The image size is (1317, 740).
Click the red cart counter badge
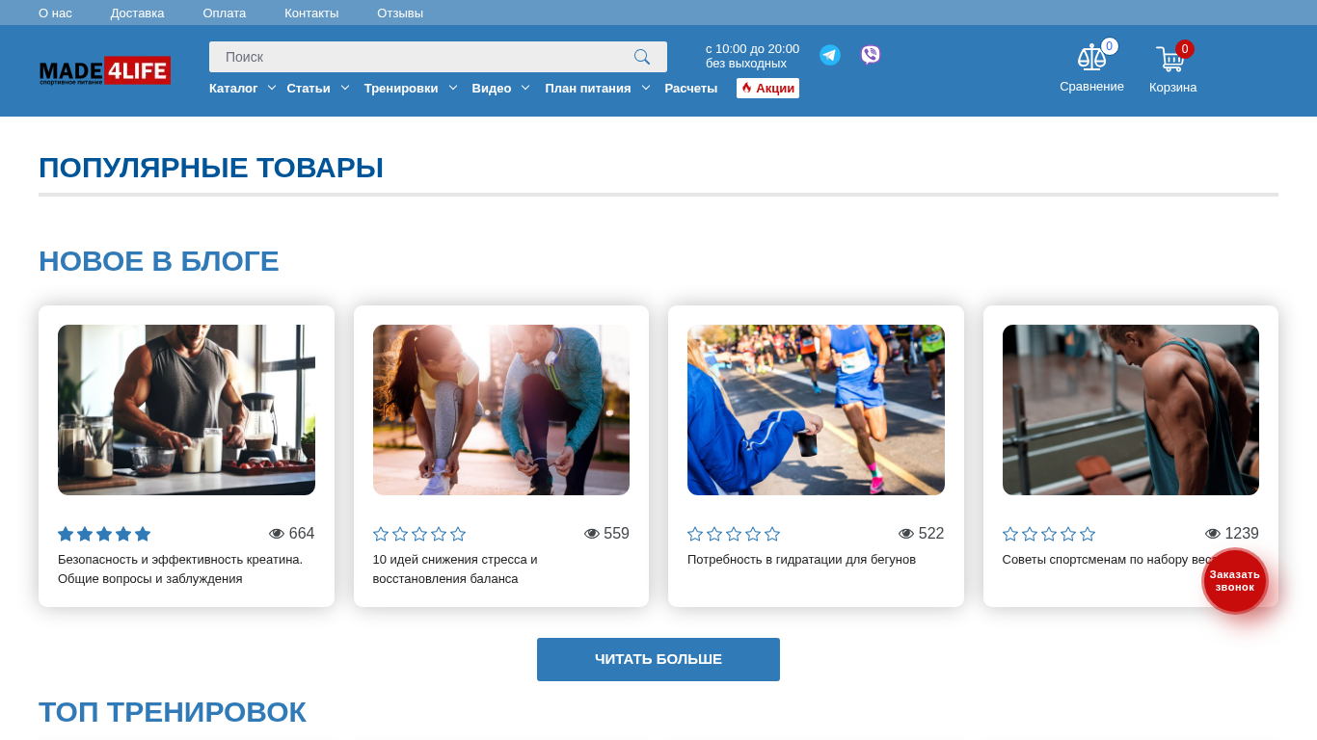1185,49
